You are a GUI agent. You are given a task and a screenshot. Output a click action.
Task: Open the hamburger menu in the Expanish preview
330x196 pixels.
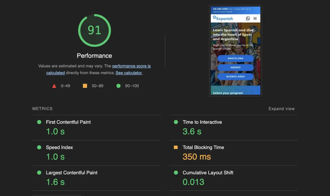point(255,19)
